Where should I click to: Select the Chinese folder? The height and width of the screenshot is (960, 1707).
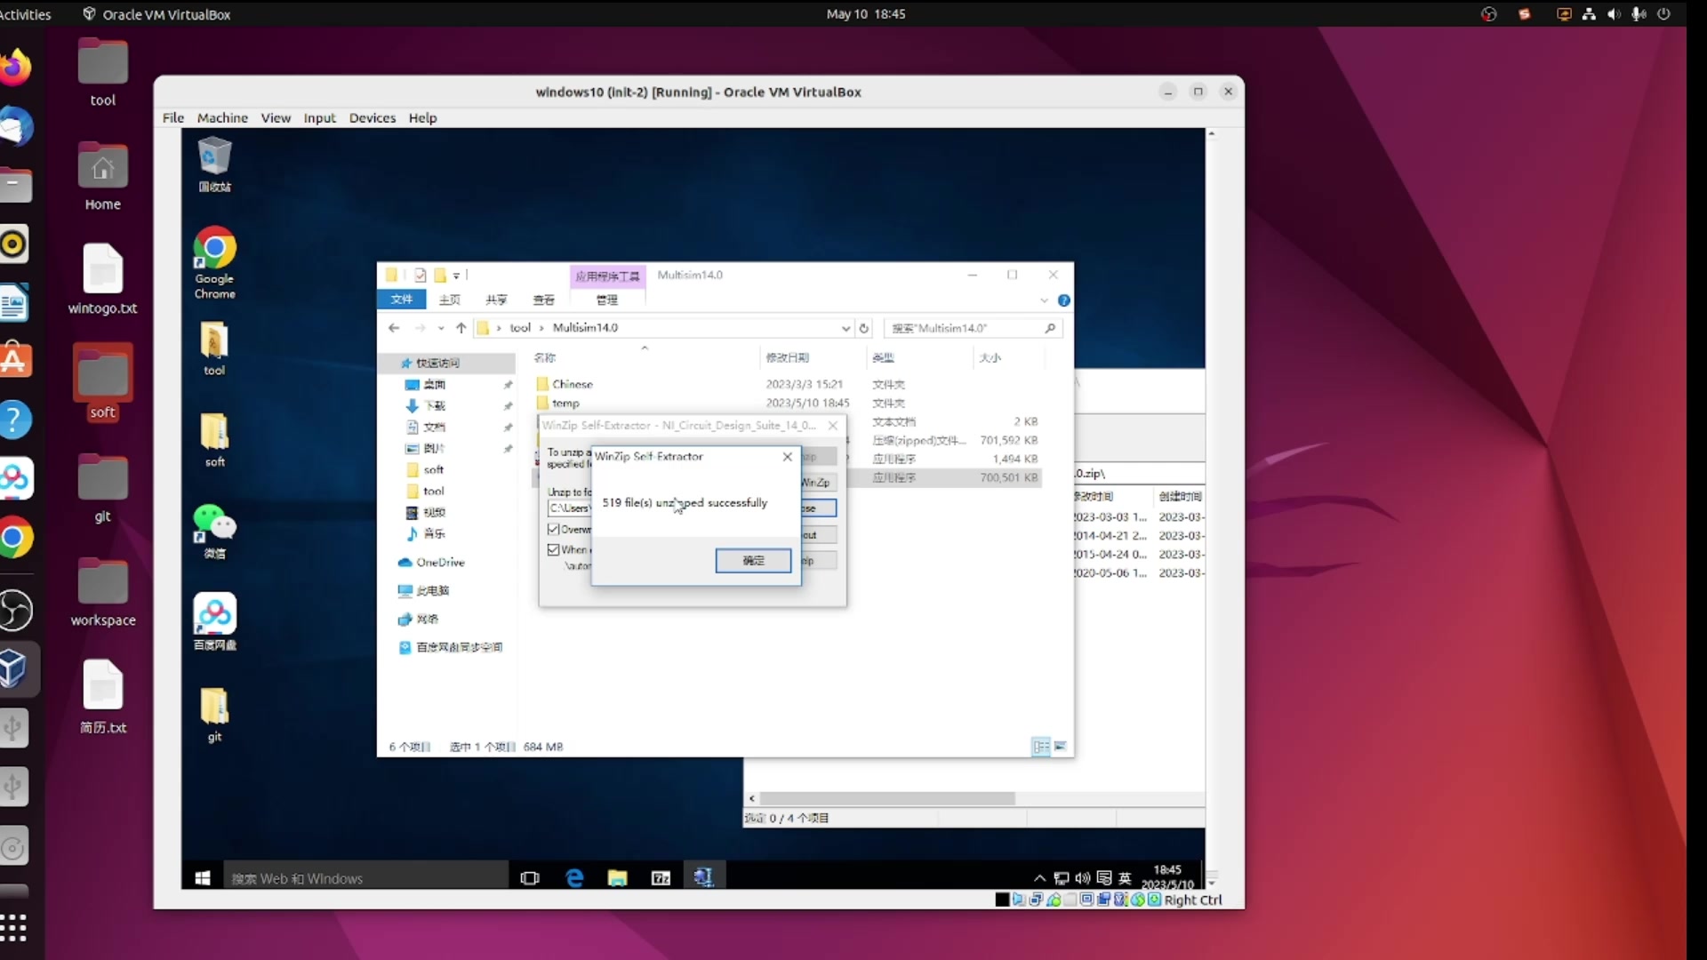tap(572, 384)
